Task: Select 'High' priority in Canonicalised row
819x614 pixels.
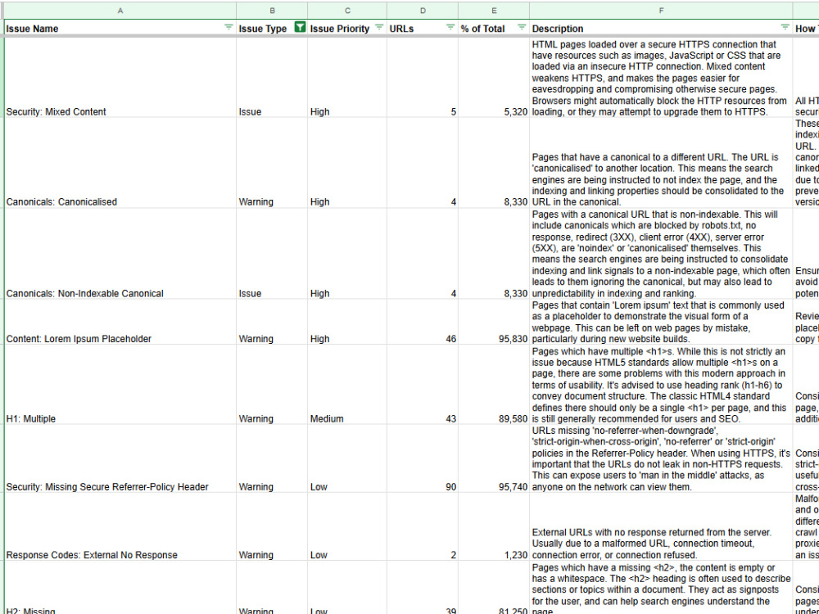Action: point(347,163)
